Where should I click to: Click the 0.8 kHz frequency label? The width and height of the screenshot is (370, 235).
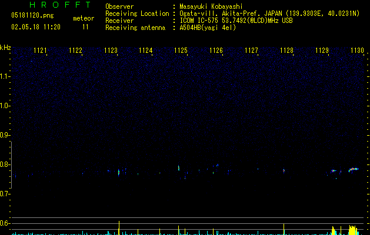pyautogui.click(x=5, y=164)
